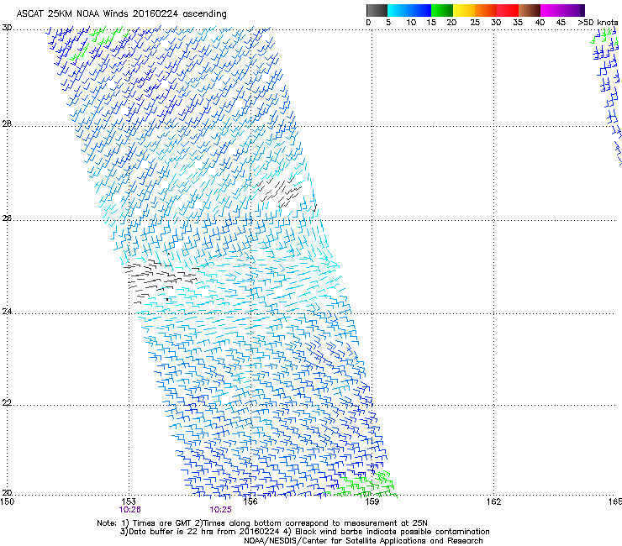Click longitude axis label 159
The width and height of the screenshot is (622, 546).
(372, 501)
